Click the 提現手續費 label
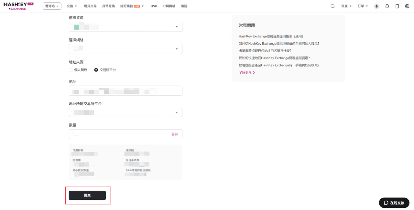 [132, 160]
